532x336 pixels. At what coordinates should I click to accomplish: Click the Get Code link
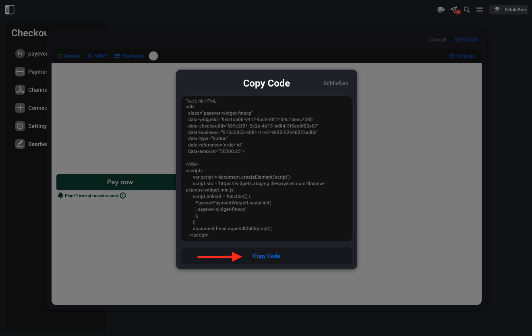pos(466,39)
